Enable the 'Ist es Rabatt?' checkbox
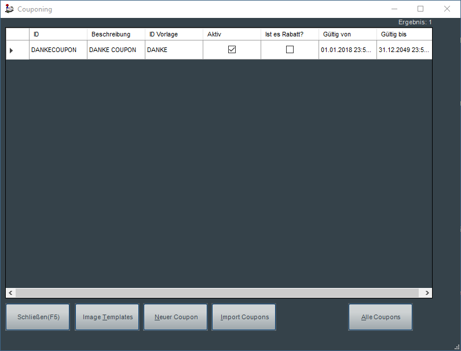461x351 pixels. click(290, 50)
